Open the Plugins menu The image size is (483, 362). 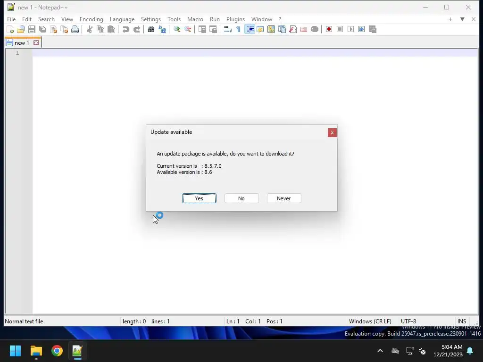pos(235,19)
